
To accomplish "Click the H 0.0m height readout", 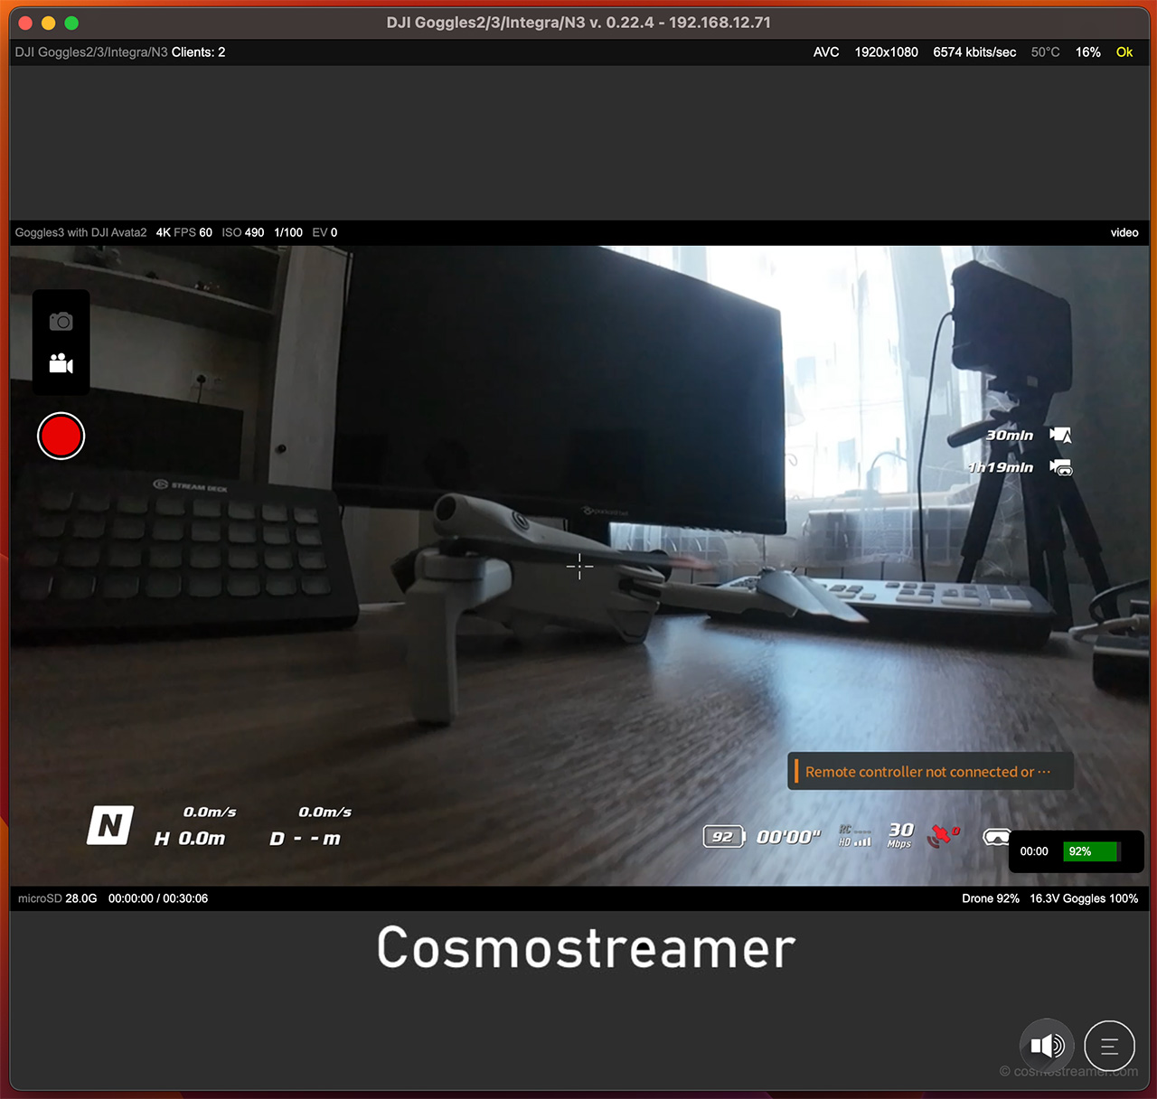I will [190, 839].
